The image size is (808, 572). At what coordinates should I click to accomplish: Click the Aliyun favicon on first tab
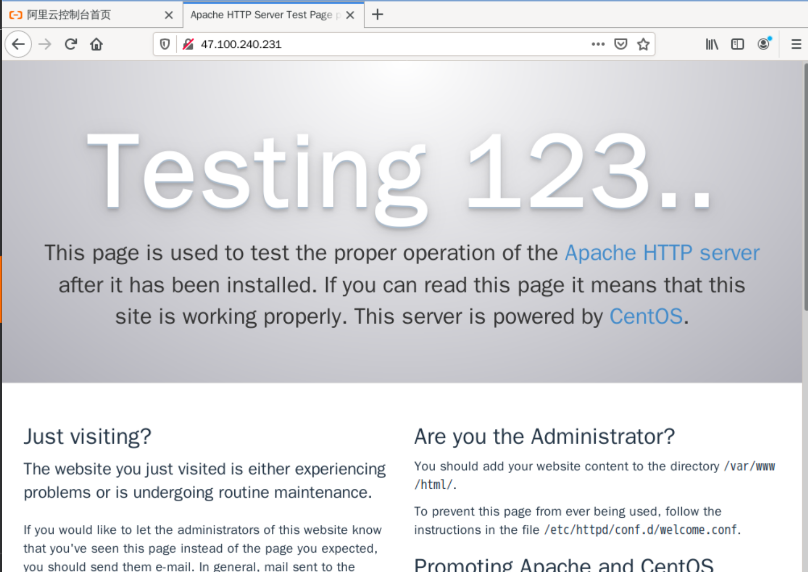(16, 15)
